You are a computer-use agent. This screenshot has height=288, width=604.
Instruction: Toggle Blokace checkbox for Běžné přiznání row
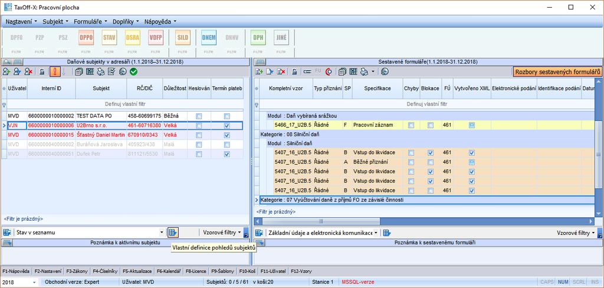coord(431,162)
